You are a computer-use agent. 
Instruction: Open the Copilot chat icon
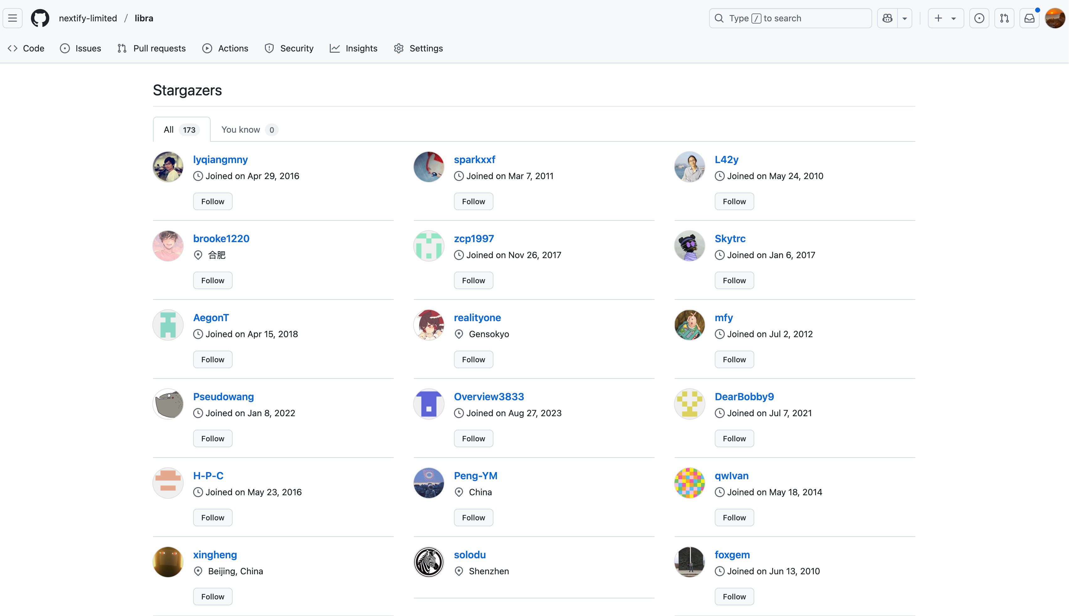pyautogui.click(x=887, y=18)
